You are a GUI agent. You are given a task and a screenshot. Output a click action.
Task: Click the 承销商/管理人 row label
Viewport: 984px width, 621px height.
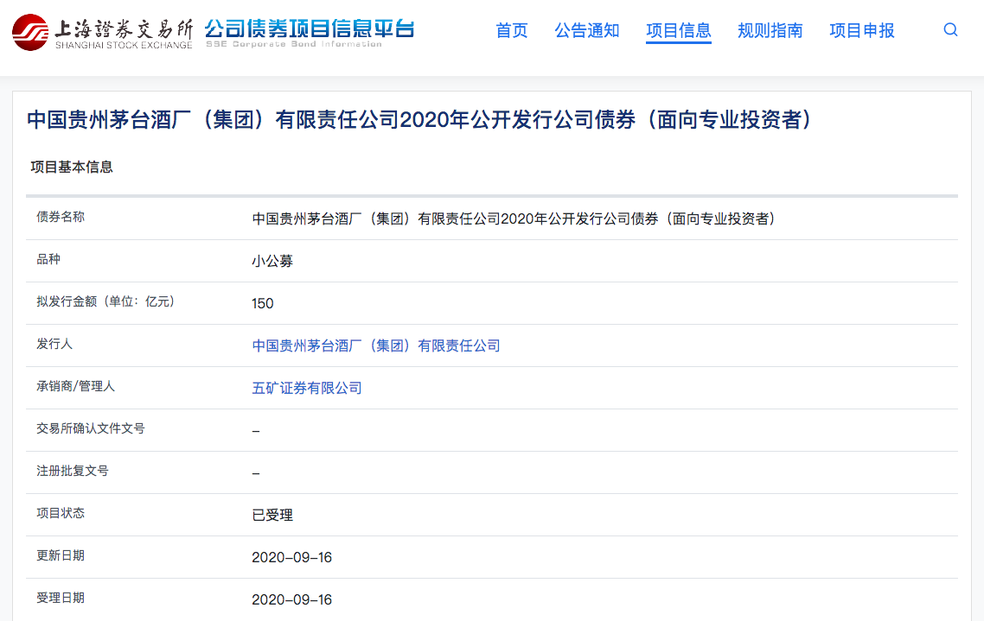(x=76, y=386)
